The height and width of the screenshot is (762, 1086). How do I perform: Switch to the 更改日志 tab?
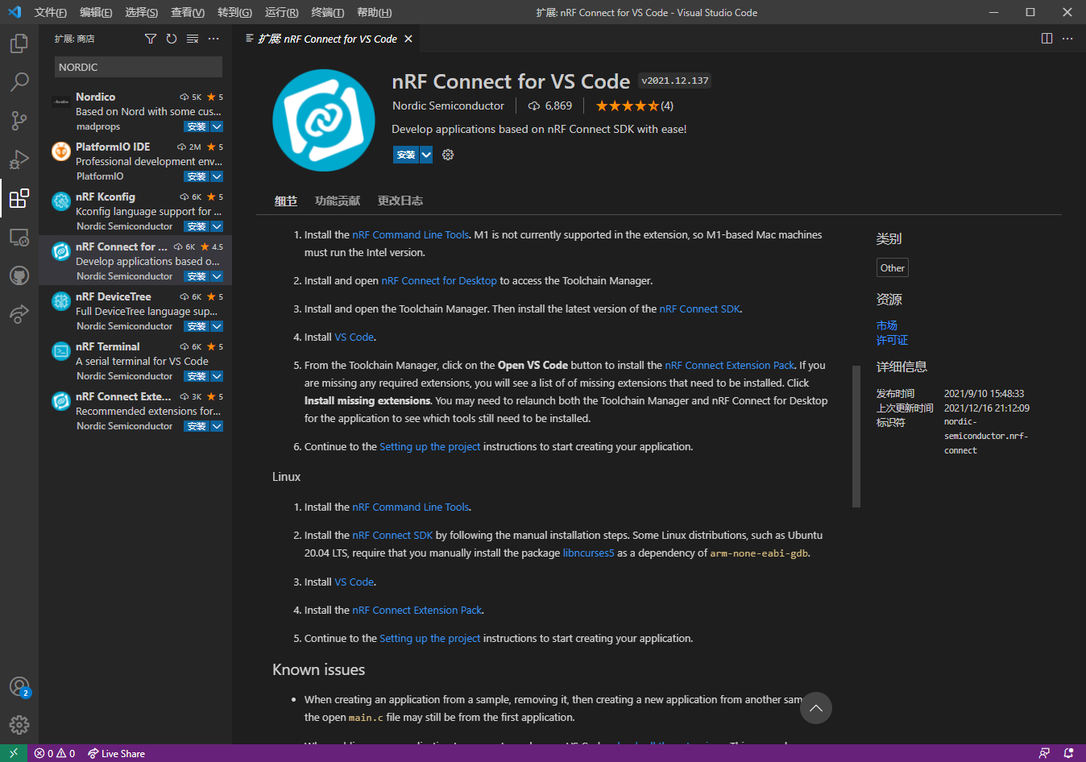400,201
